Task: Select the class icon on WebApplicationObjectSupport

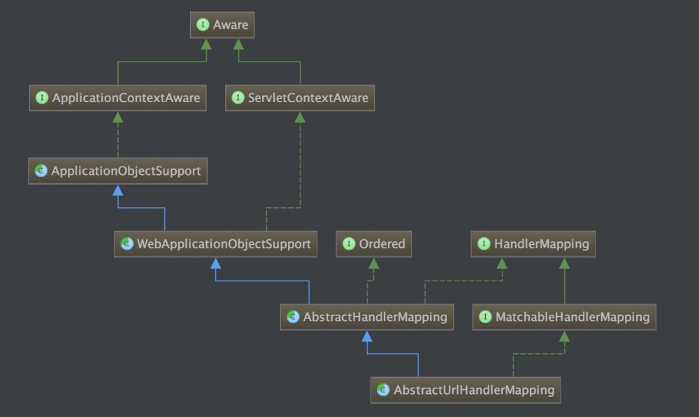Action: point(126,243)
